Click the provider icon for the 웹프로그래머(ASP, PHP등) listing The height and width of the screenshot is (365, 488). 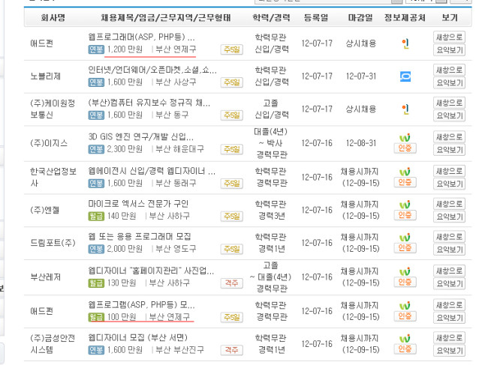(405, 43)
